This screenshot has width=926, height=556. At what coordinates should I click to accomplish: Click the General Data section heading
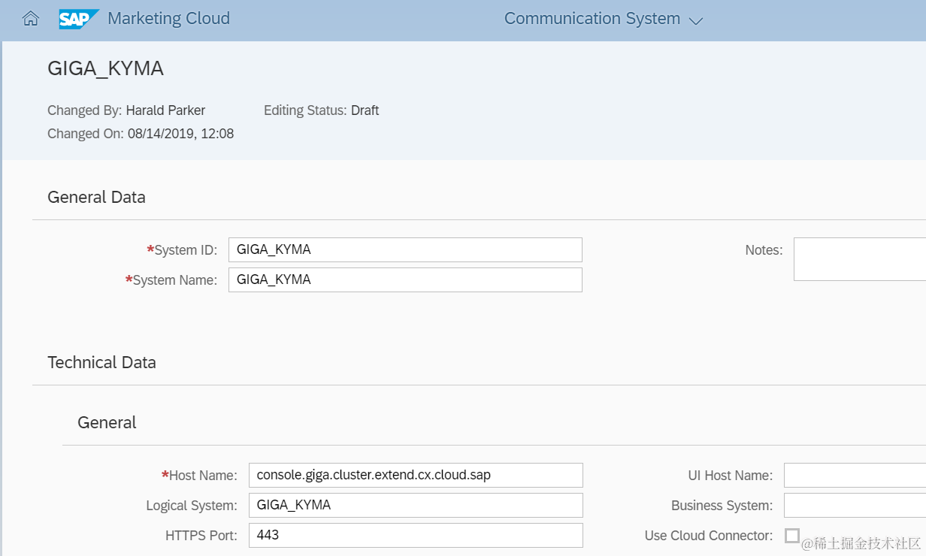tap(96, 198)
